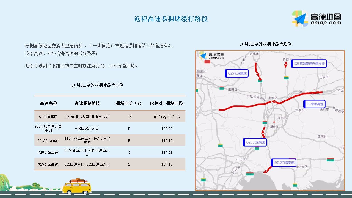Select the G1京哈高速 map label
This screenshot has width=352, height=198.
point(314,104)
